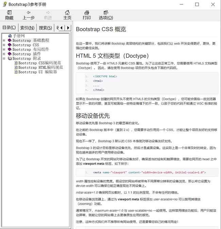This screenshot has height=229, width=221.
Task: Switch to the 搜索(S) search tab
Action: point(45,28)
